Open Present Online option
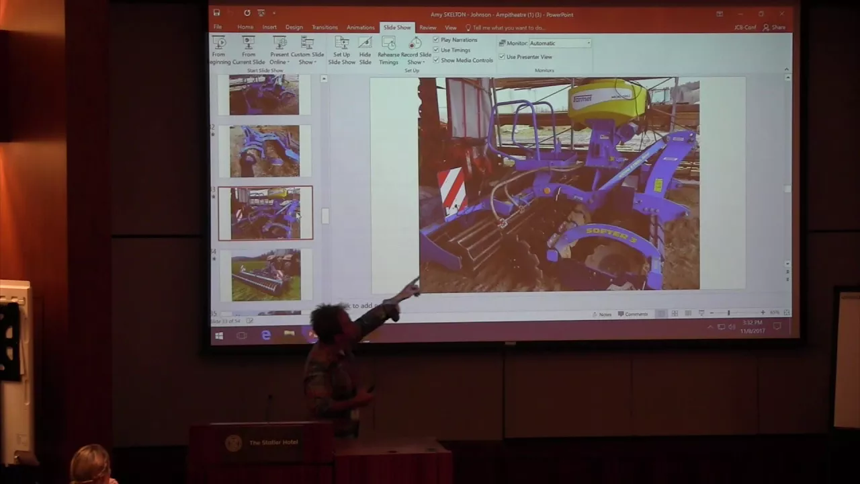 (279, 51)
